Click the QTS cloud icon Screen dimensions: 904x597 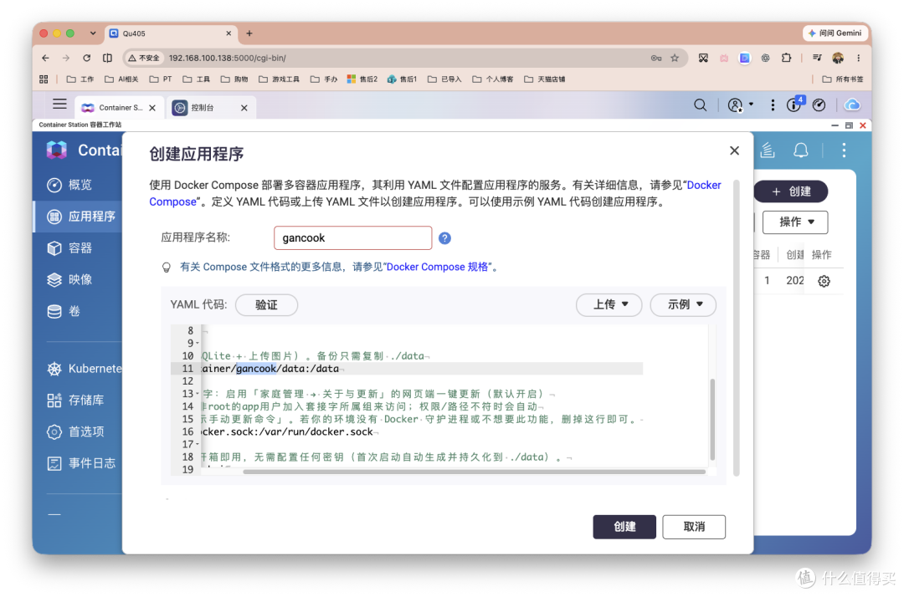pos(852,105)
